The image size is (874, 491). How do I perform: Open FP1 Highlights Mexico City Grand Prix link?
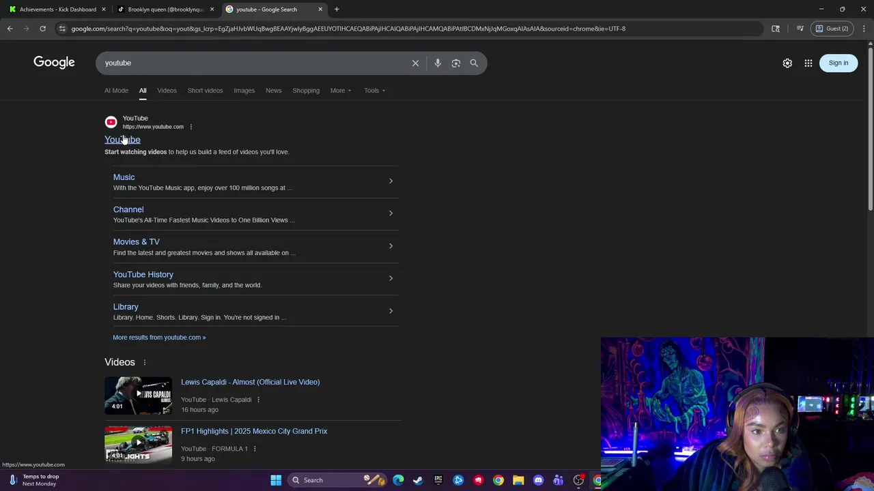point(254,431)
